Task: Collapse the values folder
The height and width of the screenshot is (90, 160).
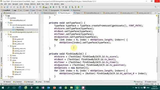Action: pos(8,60)
